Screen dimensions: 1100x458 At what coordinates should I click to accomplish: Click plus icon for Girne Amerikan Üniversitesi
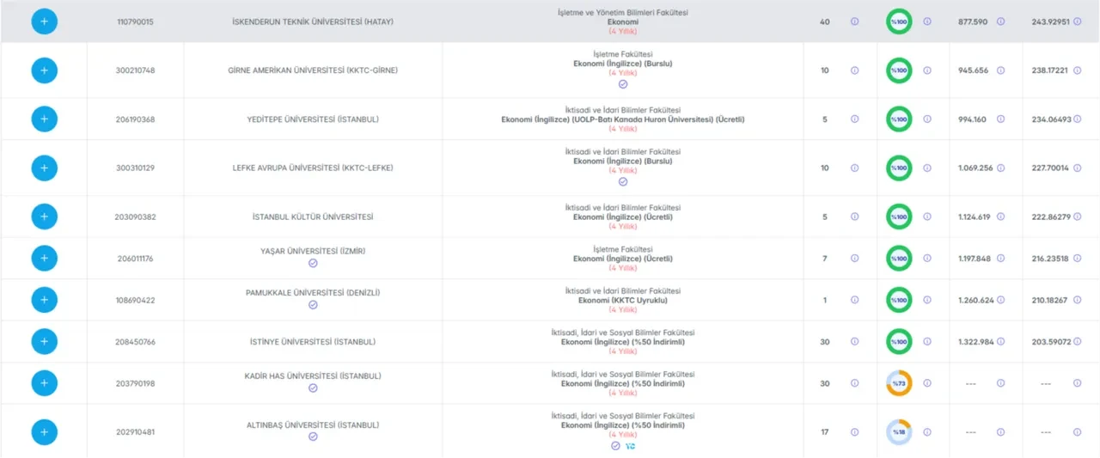click(45, 70)
